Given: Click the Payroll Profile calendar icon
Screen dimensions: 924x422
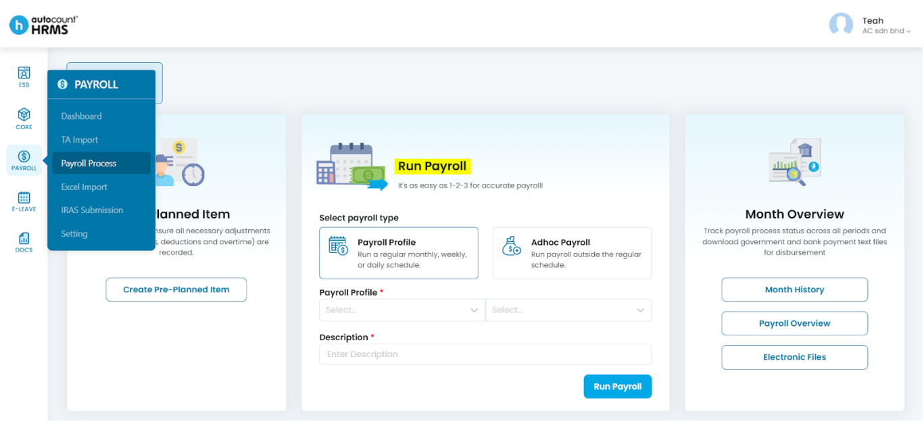Looking at the screenshot, I should pos(338,245).
